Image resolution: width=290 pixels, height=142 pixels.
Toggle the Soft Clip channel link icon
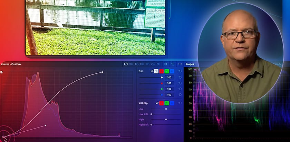pyautogui.click(x=157, y=103)
